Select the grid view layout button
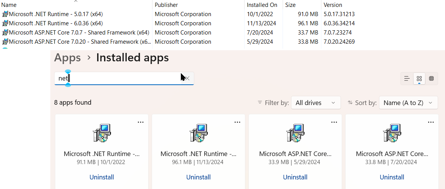 pyautogui.click(x=419, y=79)
